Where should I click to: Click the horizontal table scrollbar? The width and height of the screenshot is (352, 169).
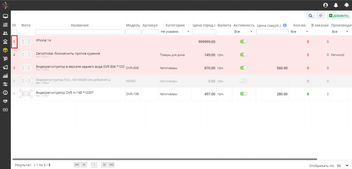[x=165, y=159]
